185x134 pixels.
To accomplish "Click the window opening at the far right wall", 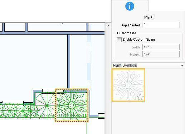I will tap(101, 116).
